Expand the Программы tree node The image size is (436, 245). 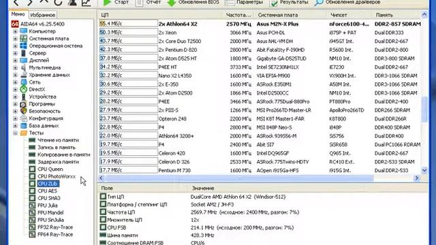(x=15, y=104)
